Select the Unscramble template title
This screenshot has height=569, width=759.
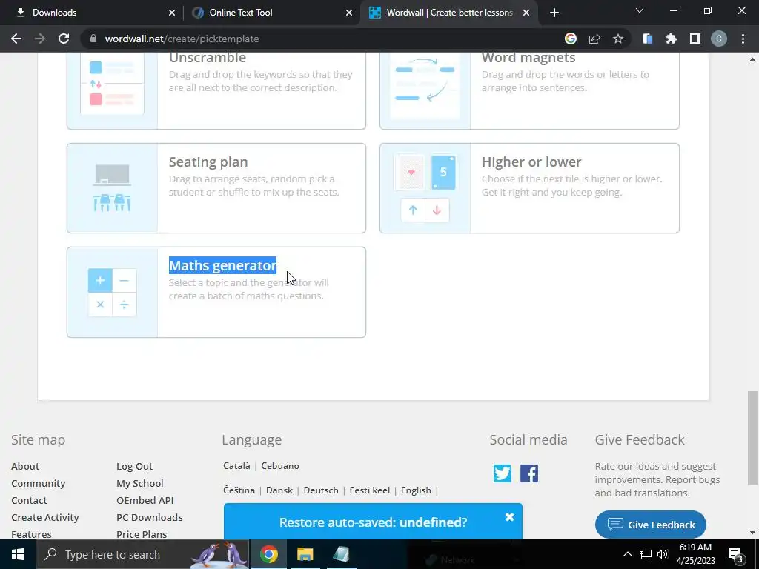click(208, 58)
